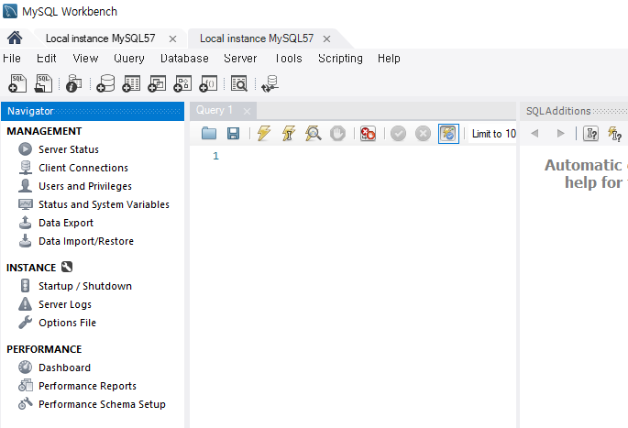
Task: Open the INSTANCE wrench icon
Action: pyautogui.click(x=67, y=267)
